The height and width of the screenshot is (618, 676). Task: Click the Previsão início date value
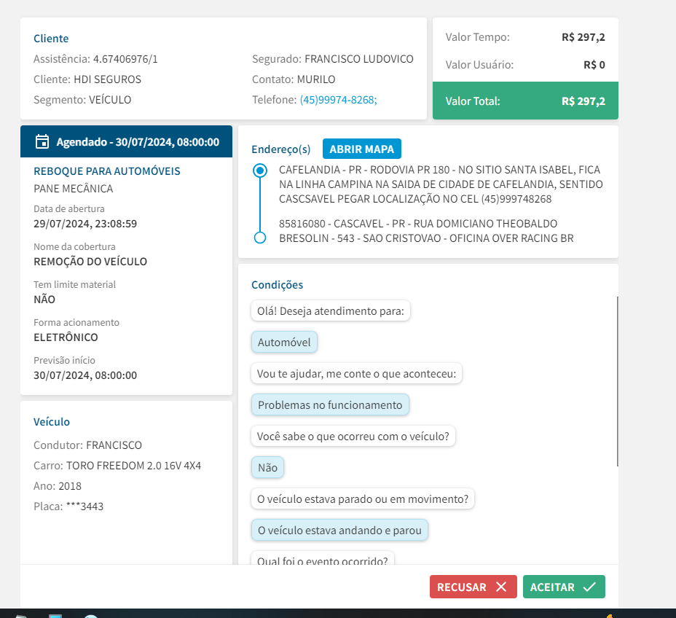click(x=85, y=375)
